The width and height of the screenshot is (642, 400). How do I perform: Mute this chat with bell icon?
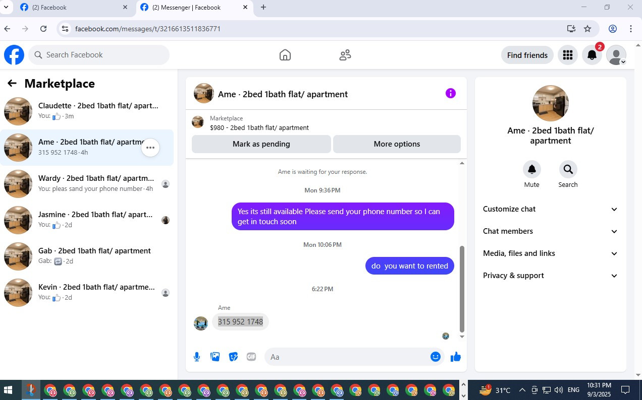532,169
